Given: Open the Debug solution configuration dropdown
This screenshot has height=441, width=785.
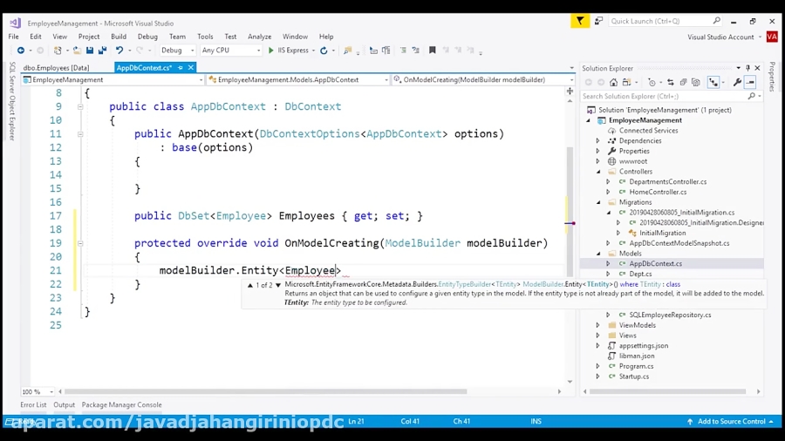Looking at the screenshot, I should point(178,50).
